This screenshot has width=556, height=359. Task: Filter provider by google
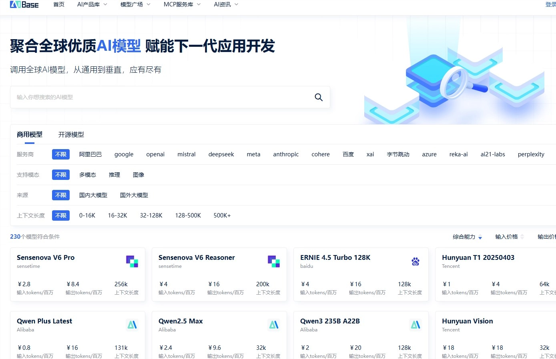[124, 154]
